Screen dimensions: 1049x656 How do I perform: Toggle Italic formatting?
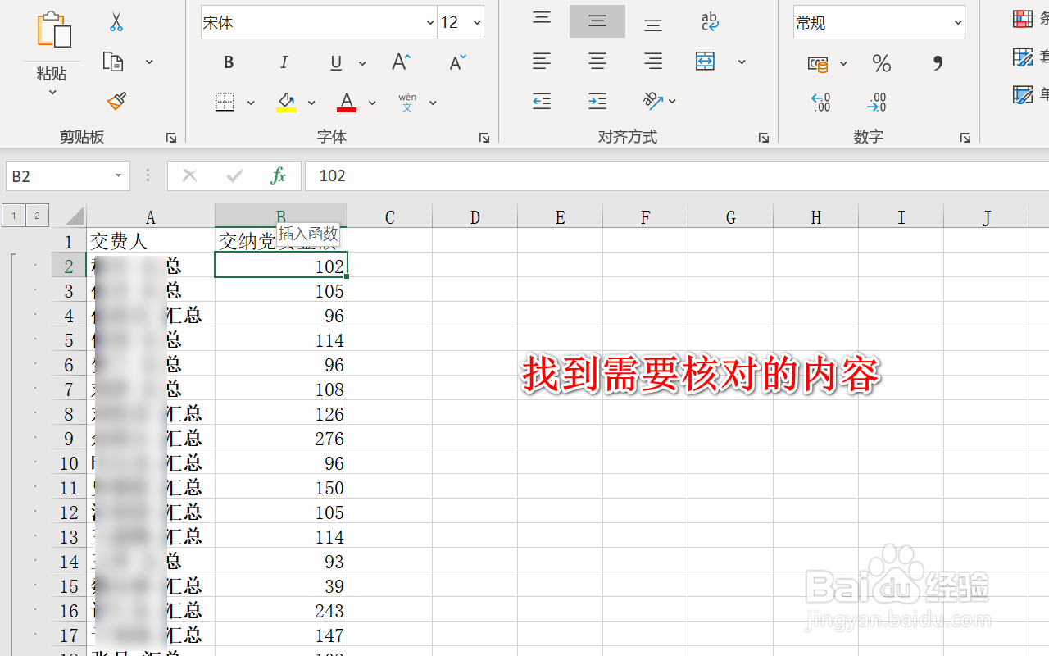tap(284, 61)
